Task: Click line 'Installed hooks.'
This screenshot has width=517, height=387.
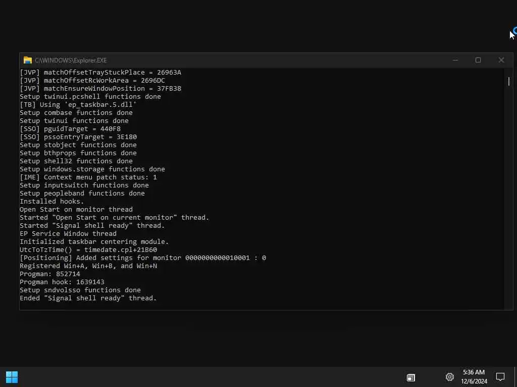Action: click(52, 202)
